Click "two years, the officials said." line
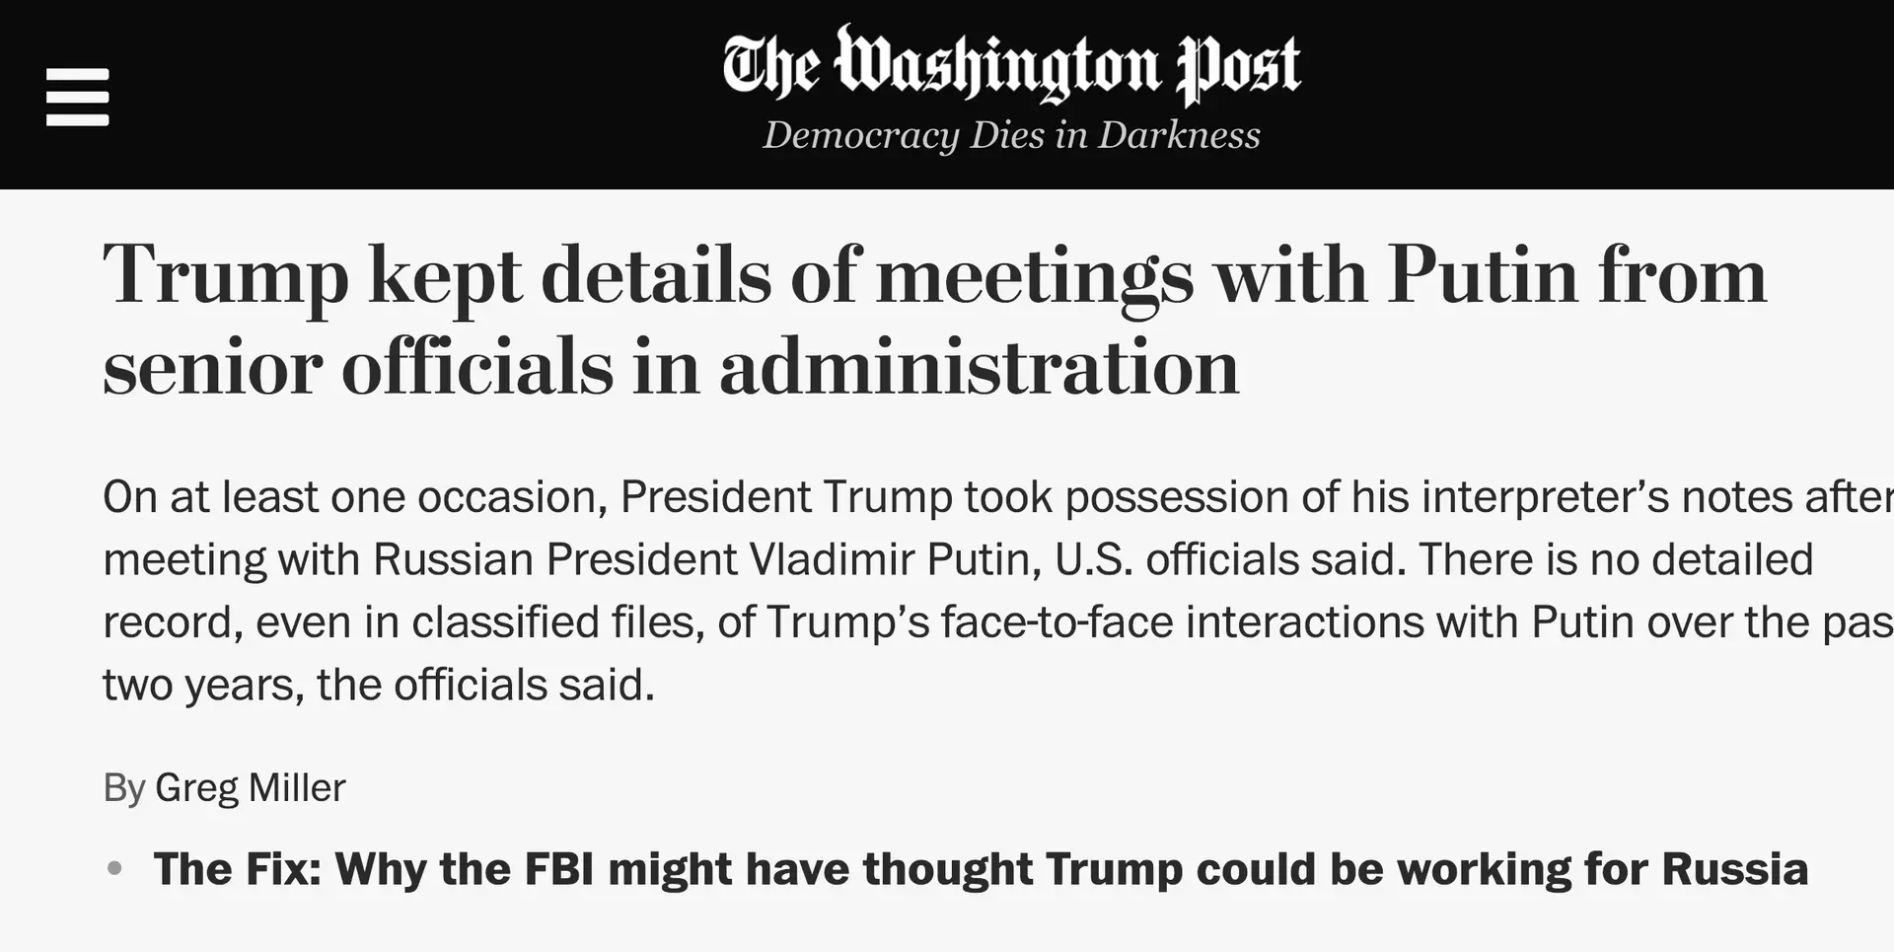This screenshot has height=952, width=1894. [379, 685]
